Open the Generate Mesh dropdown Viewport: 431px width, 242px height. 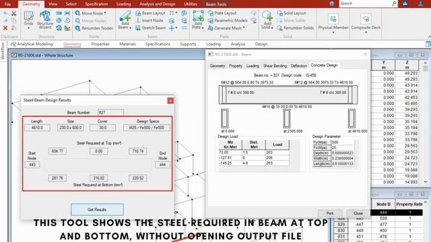(x=244, y=28)
